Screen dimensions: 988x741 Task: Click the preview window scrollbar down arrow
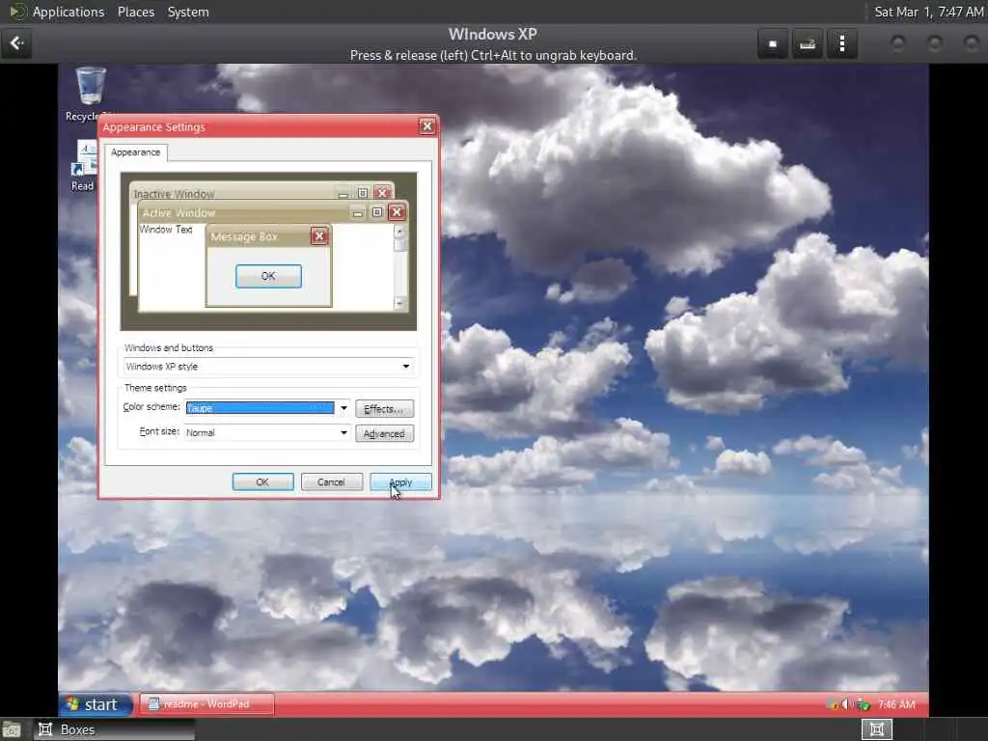pos(399,304)
